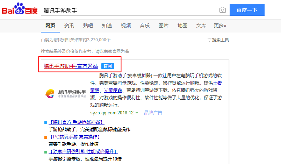This screenshot has height=164, width=281.
Task: Switch to the 文库 tab
Action: coord(201,26)
